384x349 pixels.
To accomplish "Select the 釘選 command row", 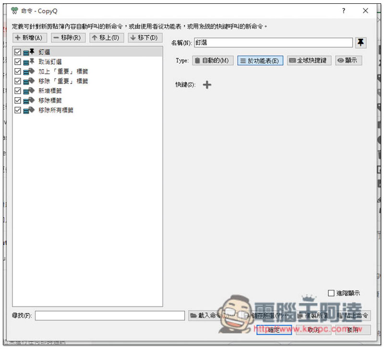I will [88, 52].
